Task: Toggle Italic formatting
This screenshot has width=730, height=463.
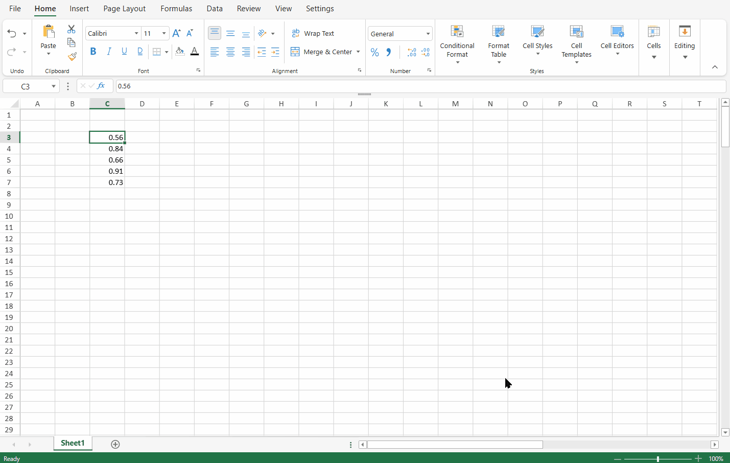Action: [109, 52]
